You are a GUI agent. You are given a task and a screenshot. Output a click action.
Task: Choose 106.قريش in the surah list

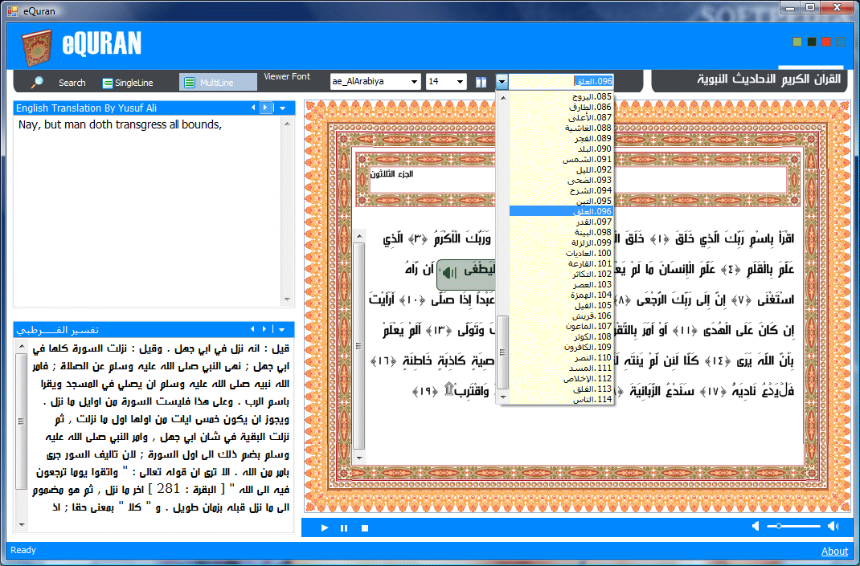pyautogui.click(x=561, y=315)
